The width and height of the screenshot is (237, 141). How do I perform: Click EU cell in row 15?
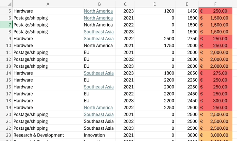pos(99,80)
